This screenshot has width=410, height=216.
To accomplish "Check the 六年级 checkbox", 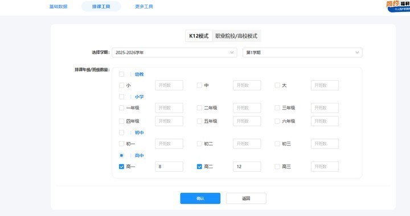I will pyautogui.click(x=277, y=121).
